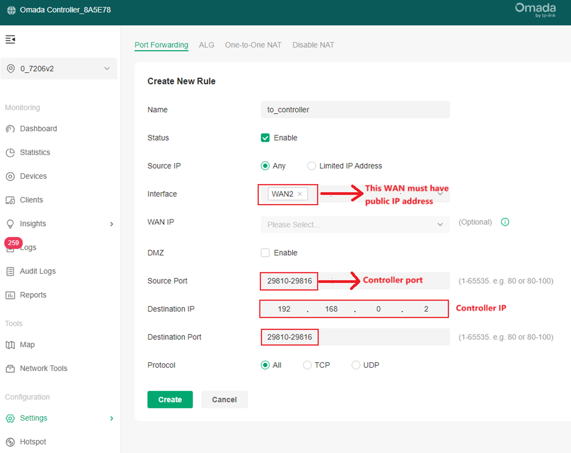Screen dimensions: 571x453
Task: Open Statistics from the sidebar
Action: tap(35, 153)
